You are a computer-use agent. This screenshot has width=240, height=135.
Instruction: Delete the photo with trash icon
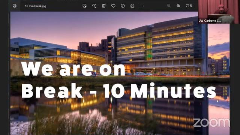coord(104,6)
